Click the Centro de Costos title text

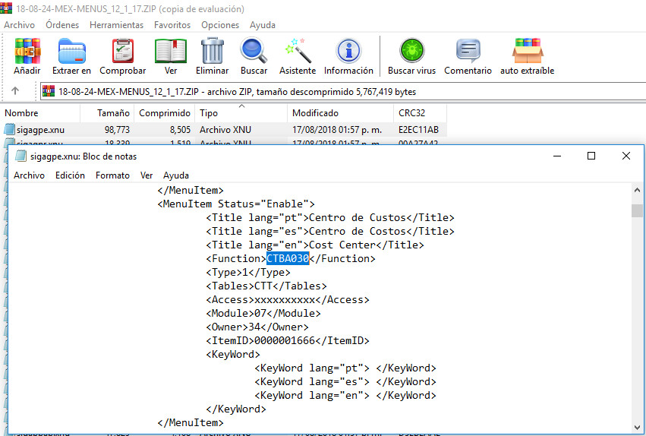pyautogui.click(x=358, y=231)
